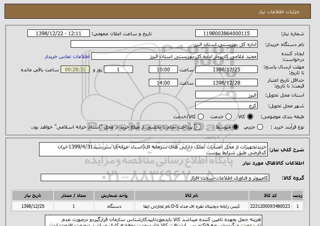320x226 pixels.
Task: Click the product name cell کیس رایانه دیجیتال
Action: point(192,206)
